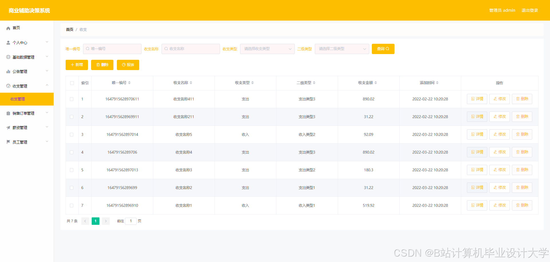
Task: Click the bar chart icon next to 公告管理
Action: pyautogui.click(x=8, y=72)
